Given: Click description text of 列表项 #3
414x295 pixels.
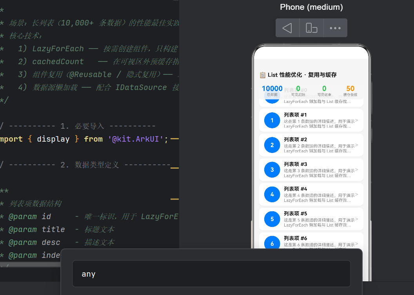Looking at the screenshot, I should point(319,173).
